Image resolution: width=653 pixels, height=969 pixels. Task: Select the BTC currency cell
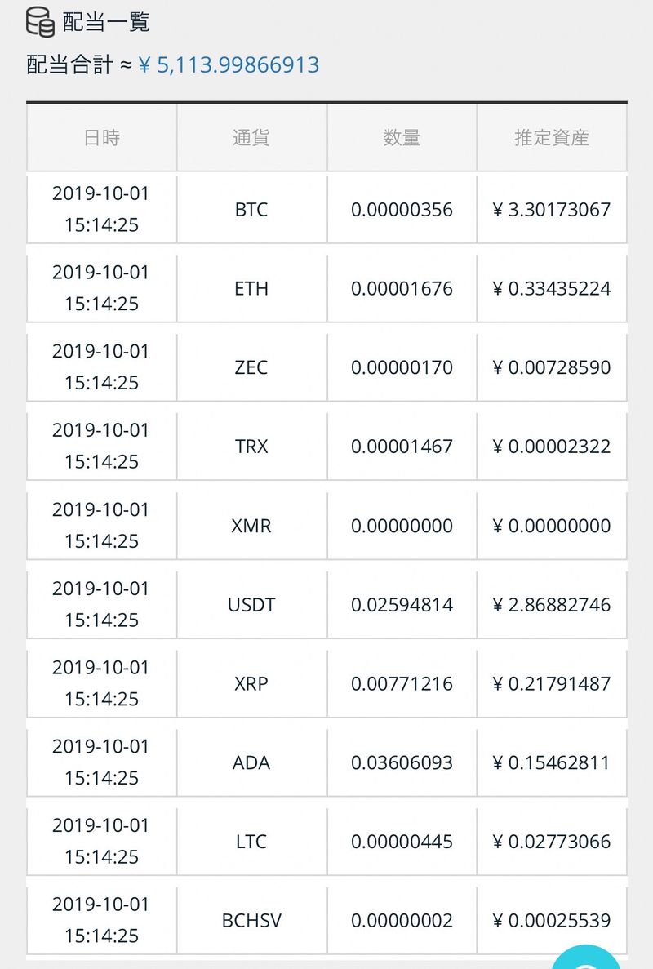[x=251, y=210]
